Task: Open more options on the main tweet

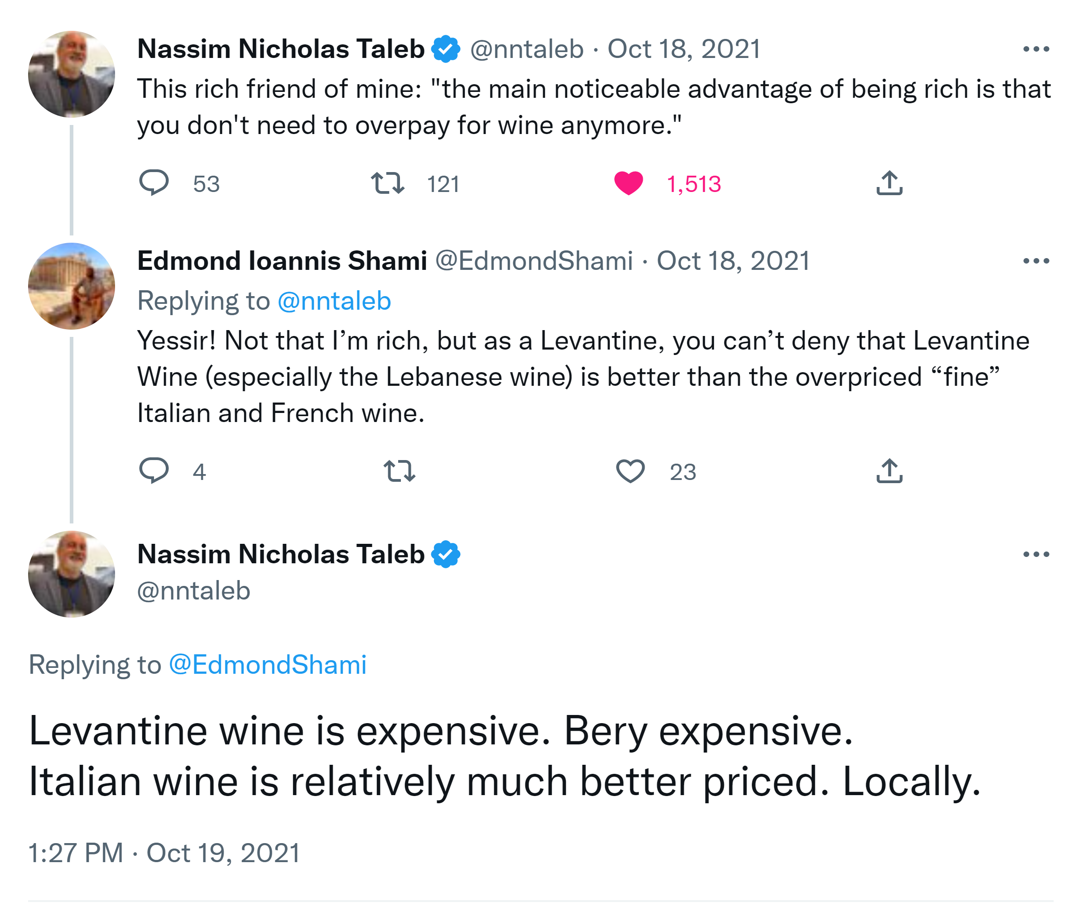Action: click(x=1035, y=554)
